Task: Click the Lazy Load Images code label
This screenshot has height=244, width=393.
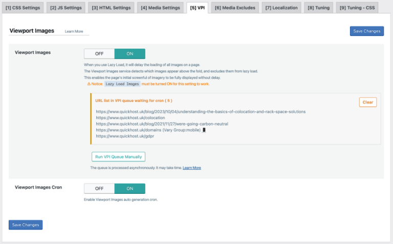Action: (122, 84)
